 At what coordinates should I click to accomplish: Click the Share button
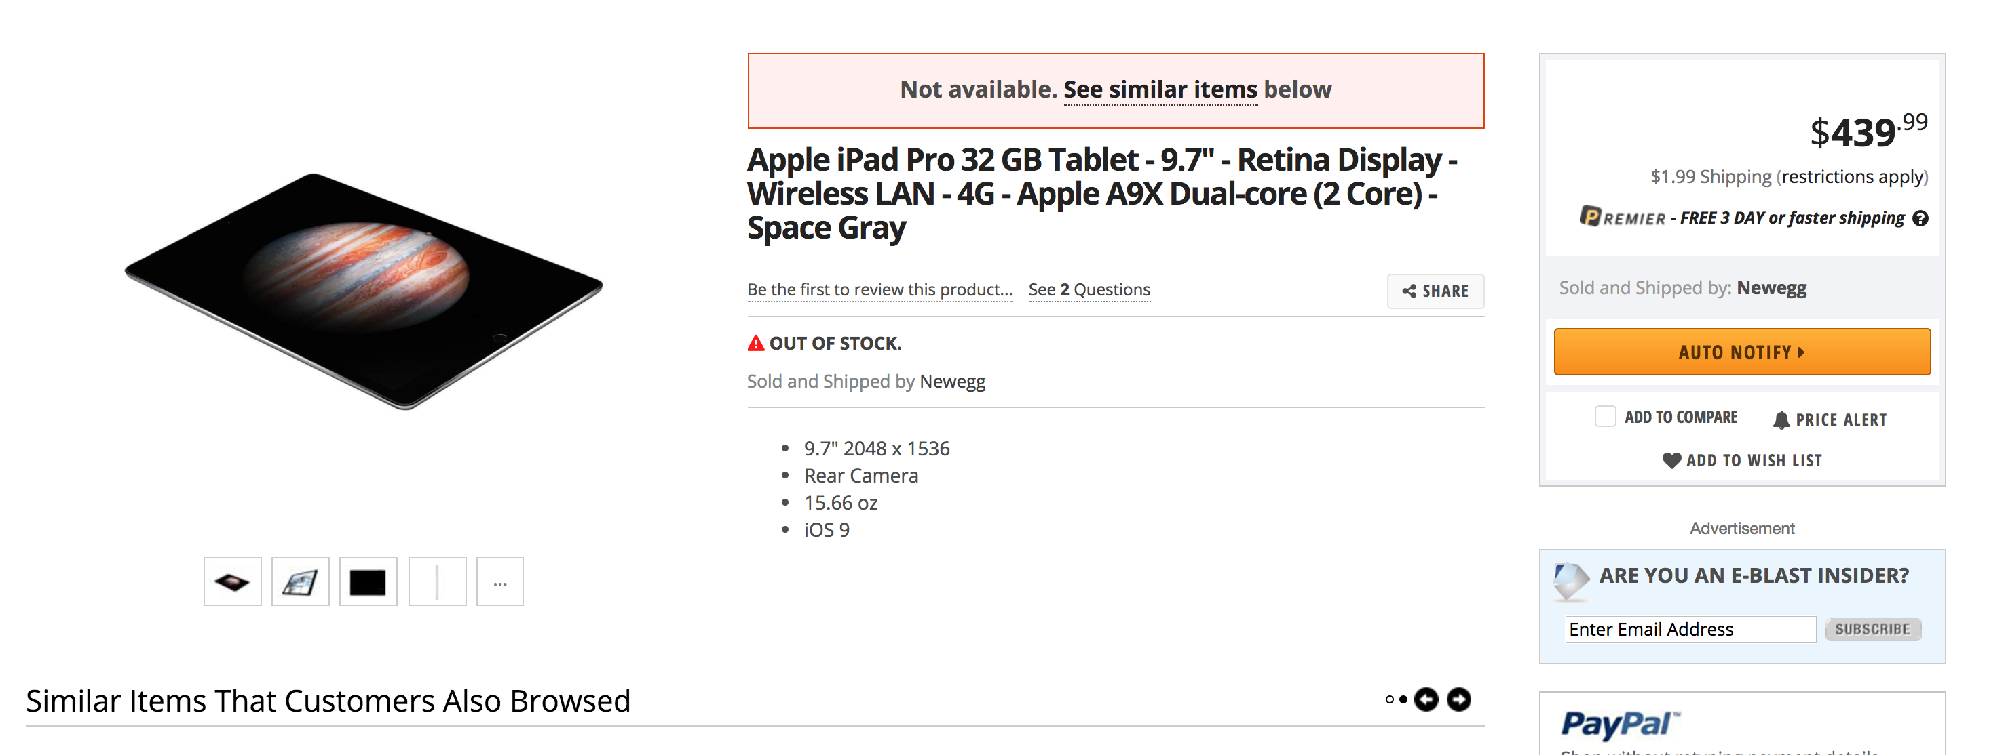(1435, 291)
